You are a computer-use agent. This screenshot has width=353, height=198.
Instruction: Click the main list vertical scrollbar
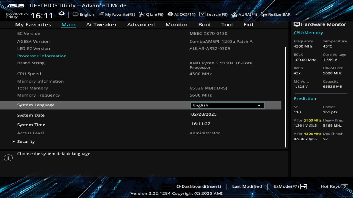pyautogui.click(x=285, y=97)
